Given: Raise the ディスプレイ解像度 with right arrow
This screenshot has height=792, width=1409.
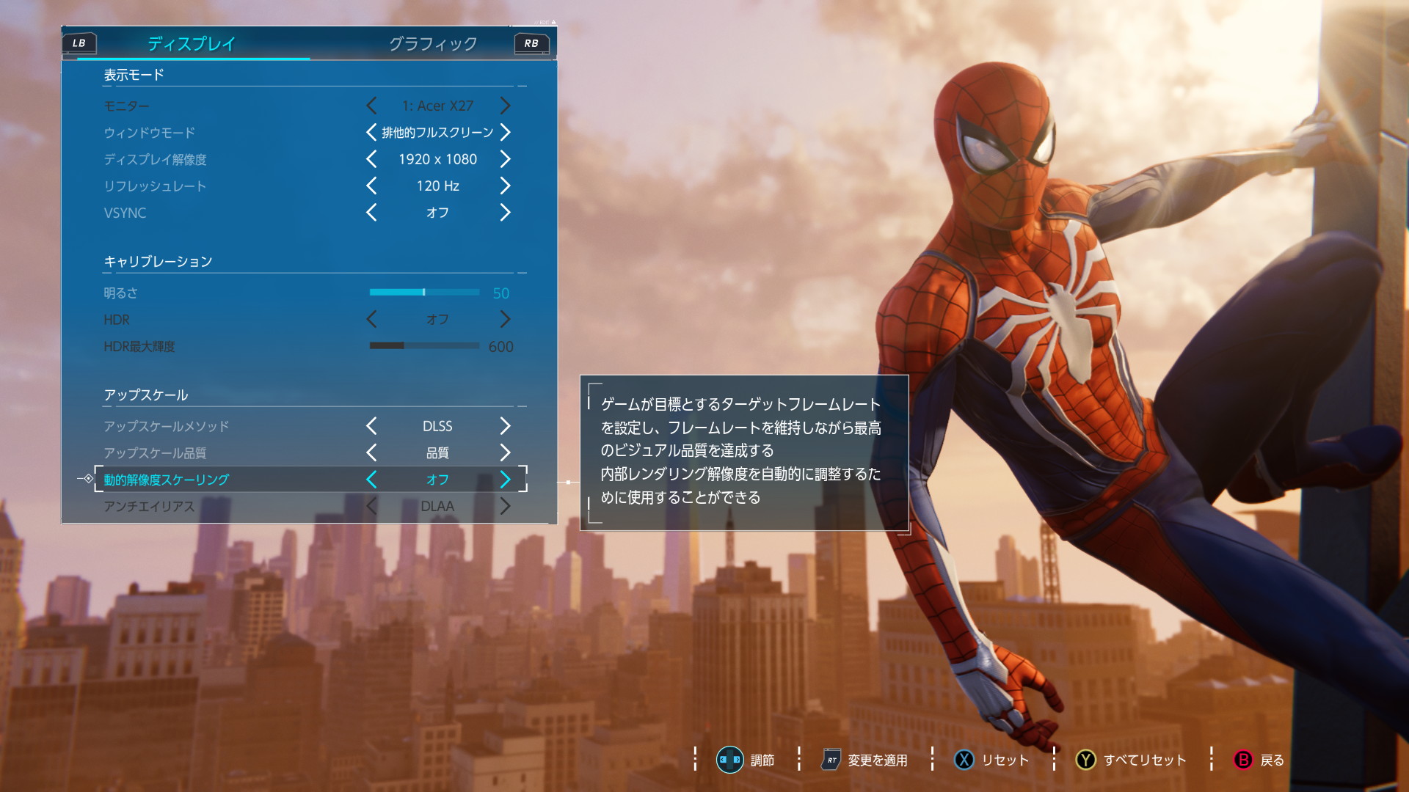Looking at the screenshot, I should click(505, 159).
